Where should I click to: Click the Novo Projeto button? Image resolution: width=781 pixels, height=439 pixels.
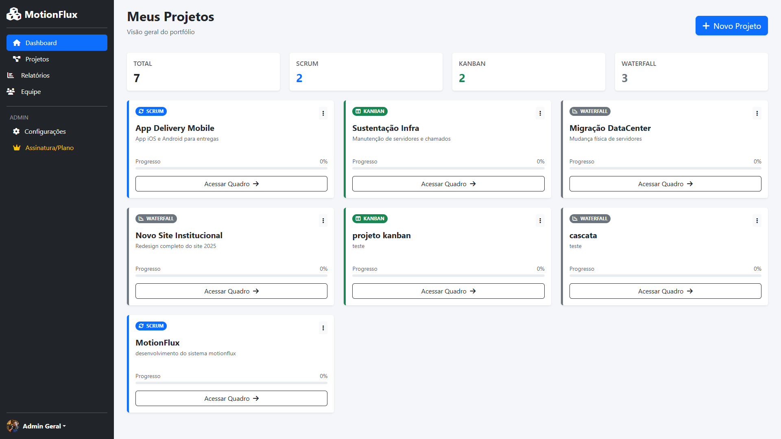731,26
